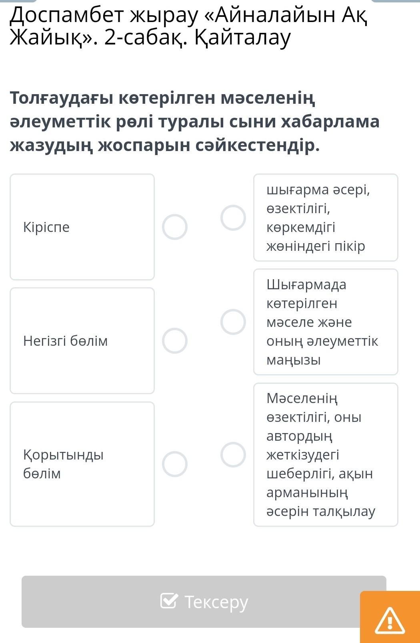
Task: Click the Қорытынды бөлім card
Action: coord(82,464)
